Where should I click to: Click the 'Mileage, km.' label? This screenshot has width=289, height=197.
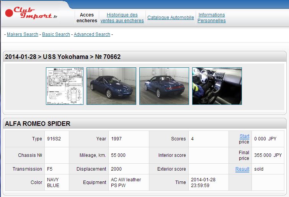(x=93, y=155)
